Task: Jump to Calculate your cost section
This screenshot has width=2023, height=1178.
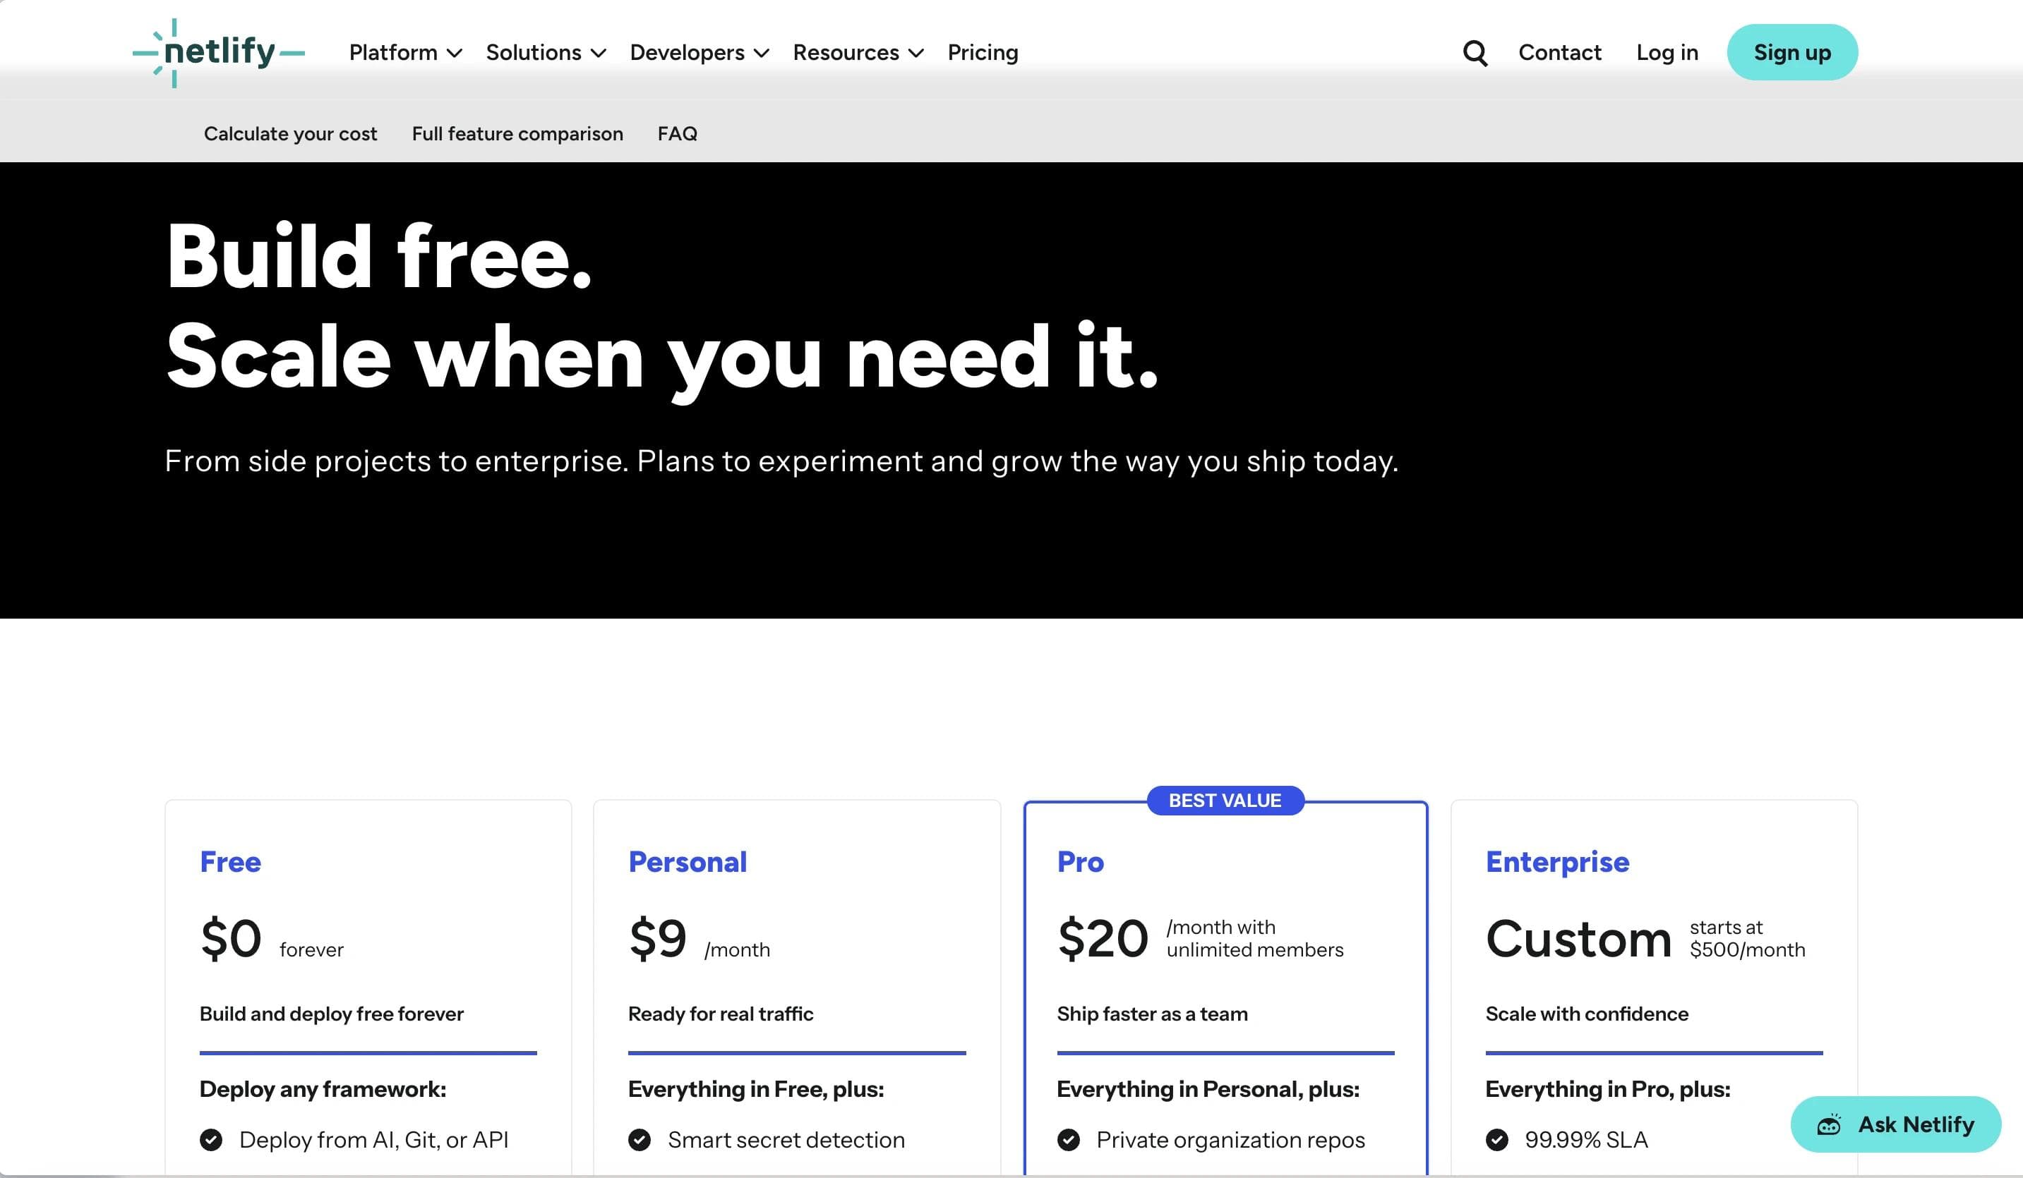Action: tap(290, 133)
